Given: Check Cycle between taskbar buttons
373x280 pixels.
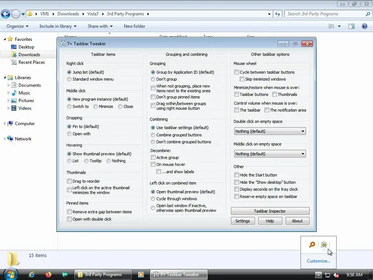Looking at the screenshot, I should 236,72.
